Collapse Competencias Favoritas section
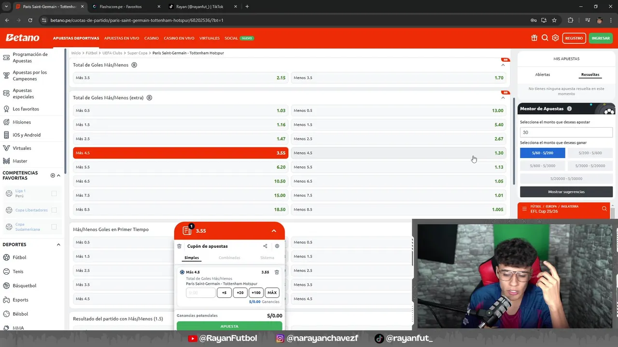The image size is (618, 347). [x=58, y=175]
